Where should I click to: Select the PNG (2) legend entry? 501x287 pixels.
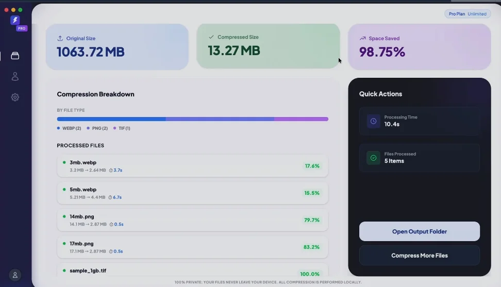(97, 128)
